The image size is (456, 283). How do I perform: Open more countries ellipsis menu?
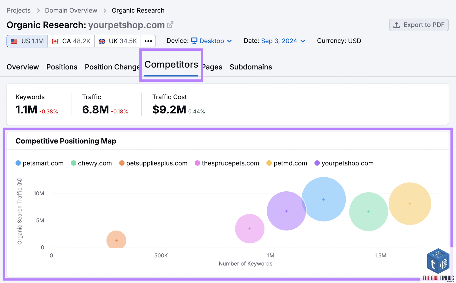pos(148,41)
